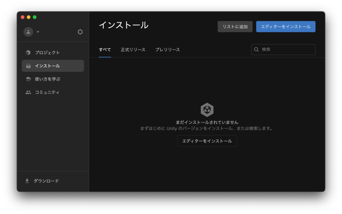This screenshot has width=342, height=214.
Task: Click the リストに追加 button
Action: point(235,27)
